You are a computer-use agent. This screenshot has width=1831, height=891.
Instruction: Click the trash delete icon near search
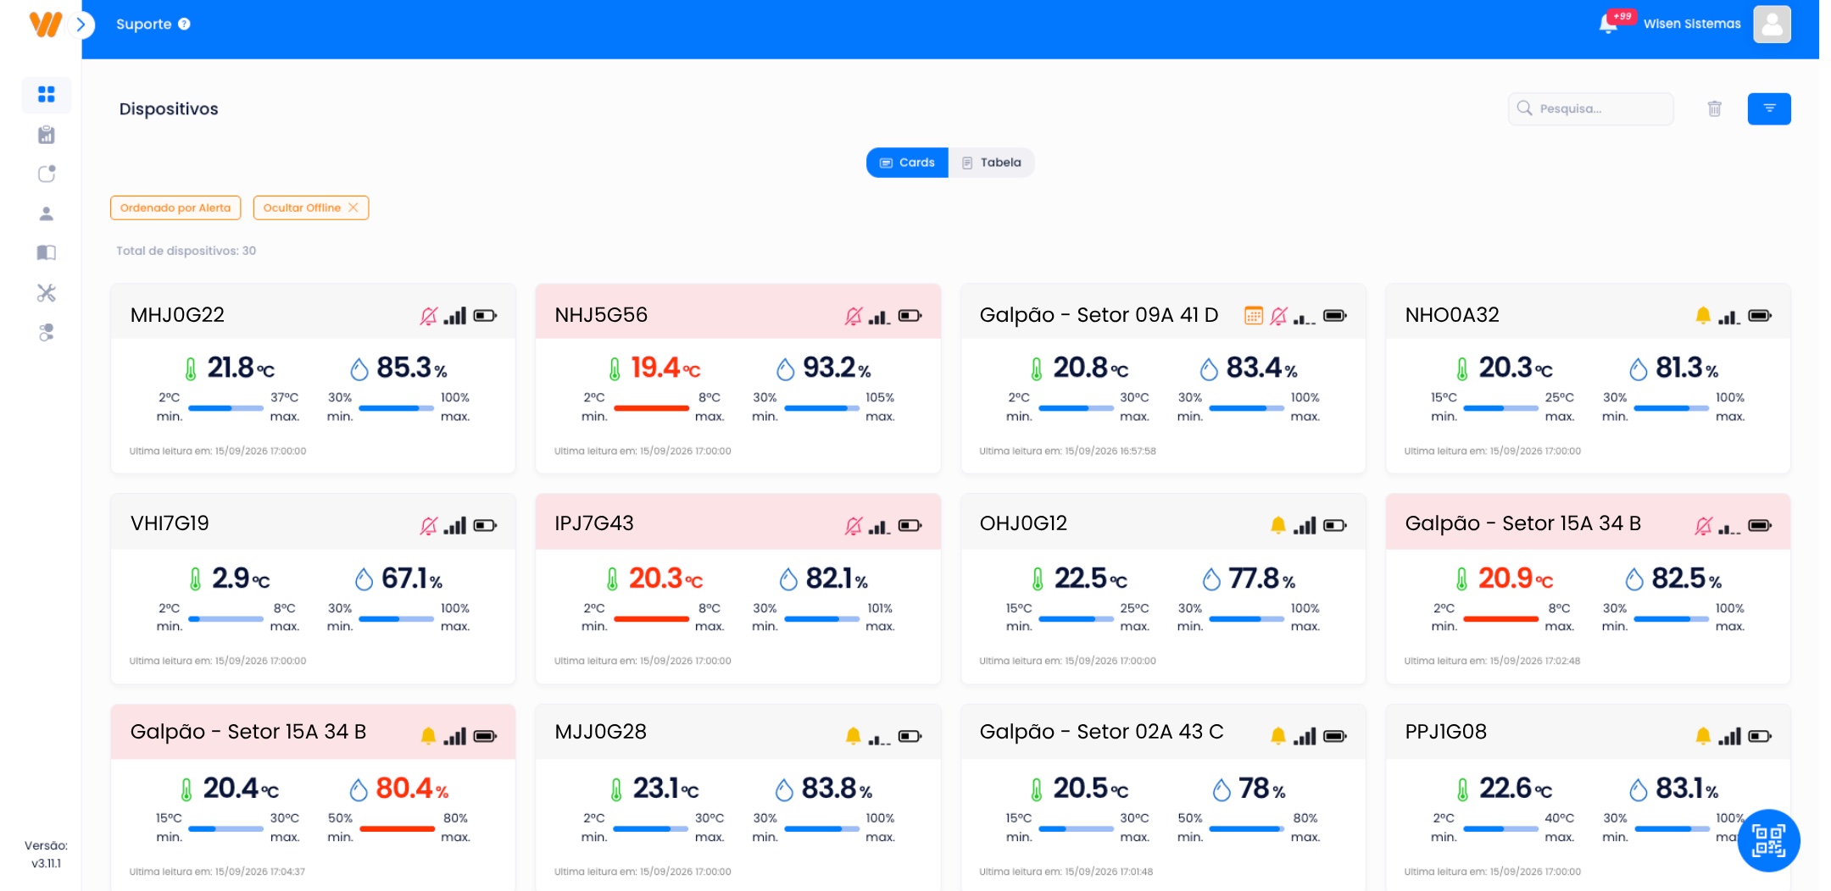(1715, 108)
